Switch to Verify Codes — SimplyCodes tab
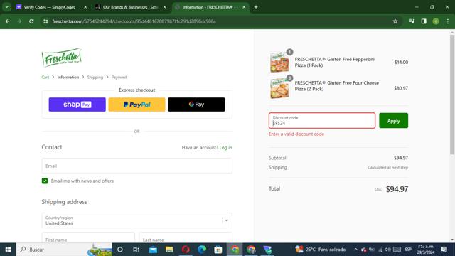The width and height of the screenshot is (455, 256). click(x=49, y=7)
